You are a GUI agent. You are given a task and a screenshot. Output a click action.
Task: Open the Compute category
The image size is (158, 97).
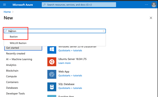click(x=11, y=76)
